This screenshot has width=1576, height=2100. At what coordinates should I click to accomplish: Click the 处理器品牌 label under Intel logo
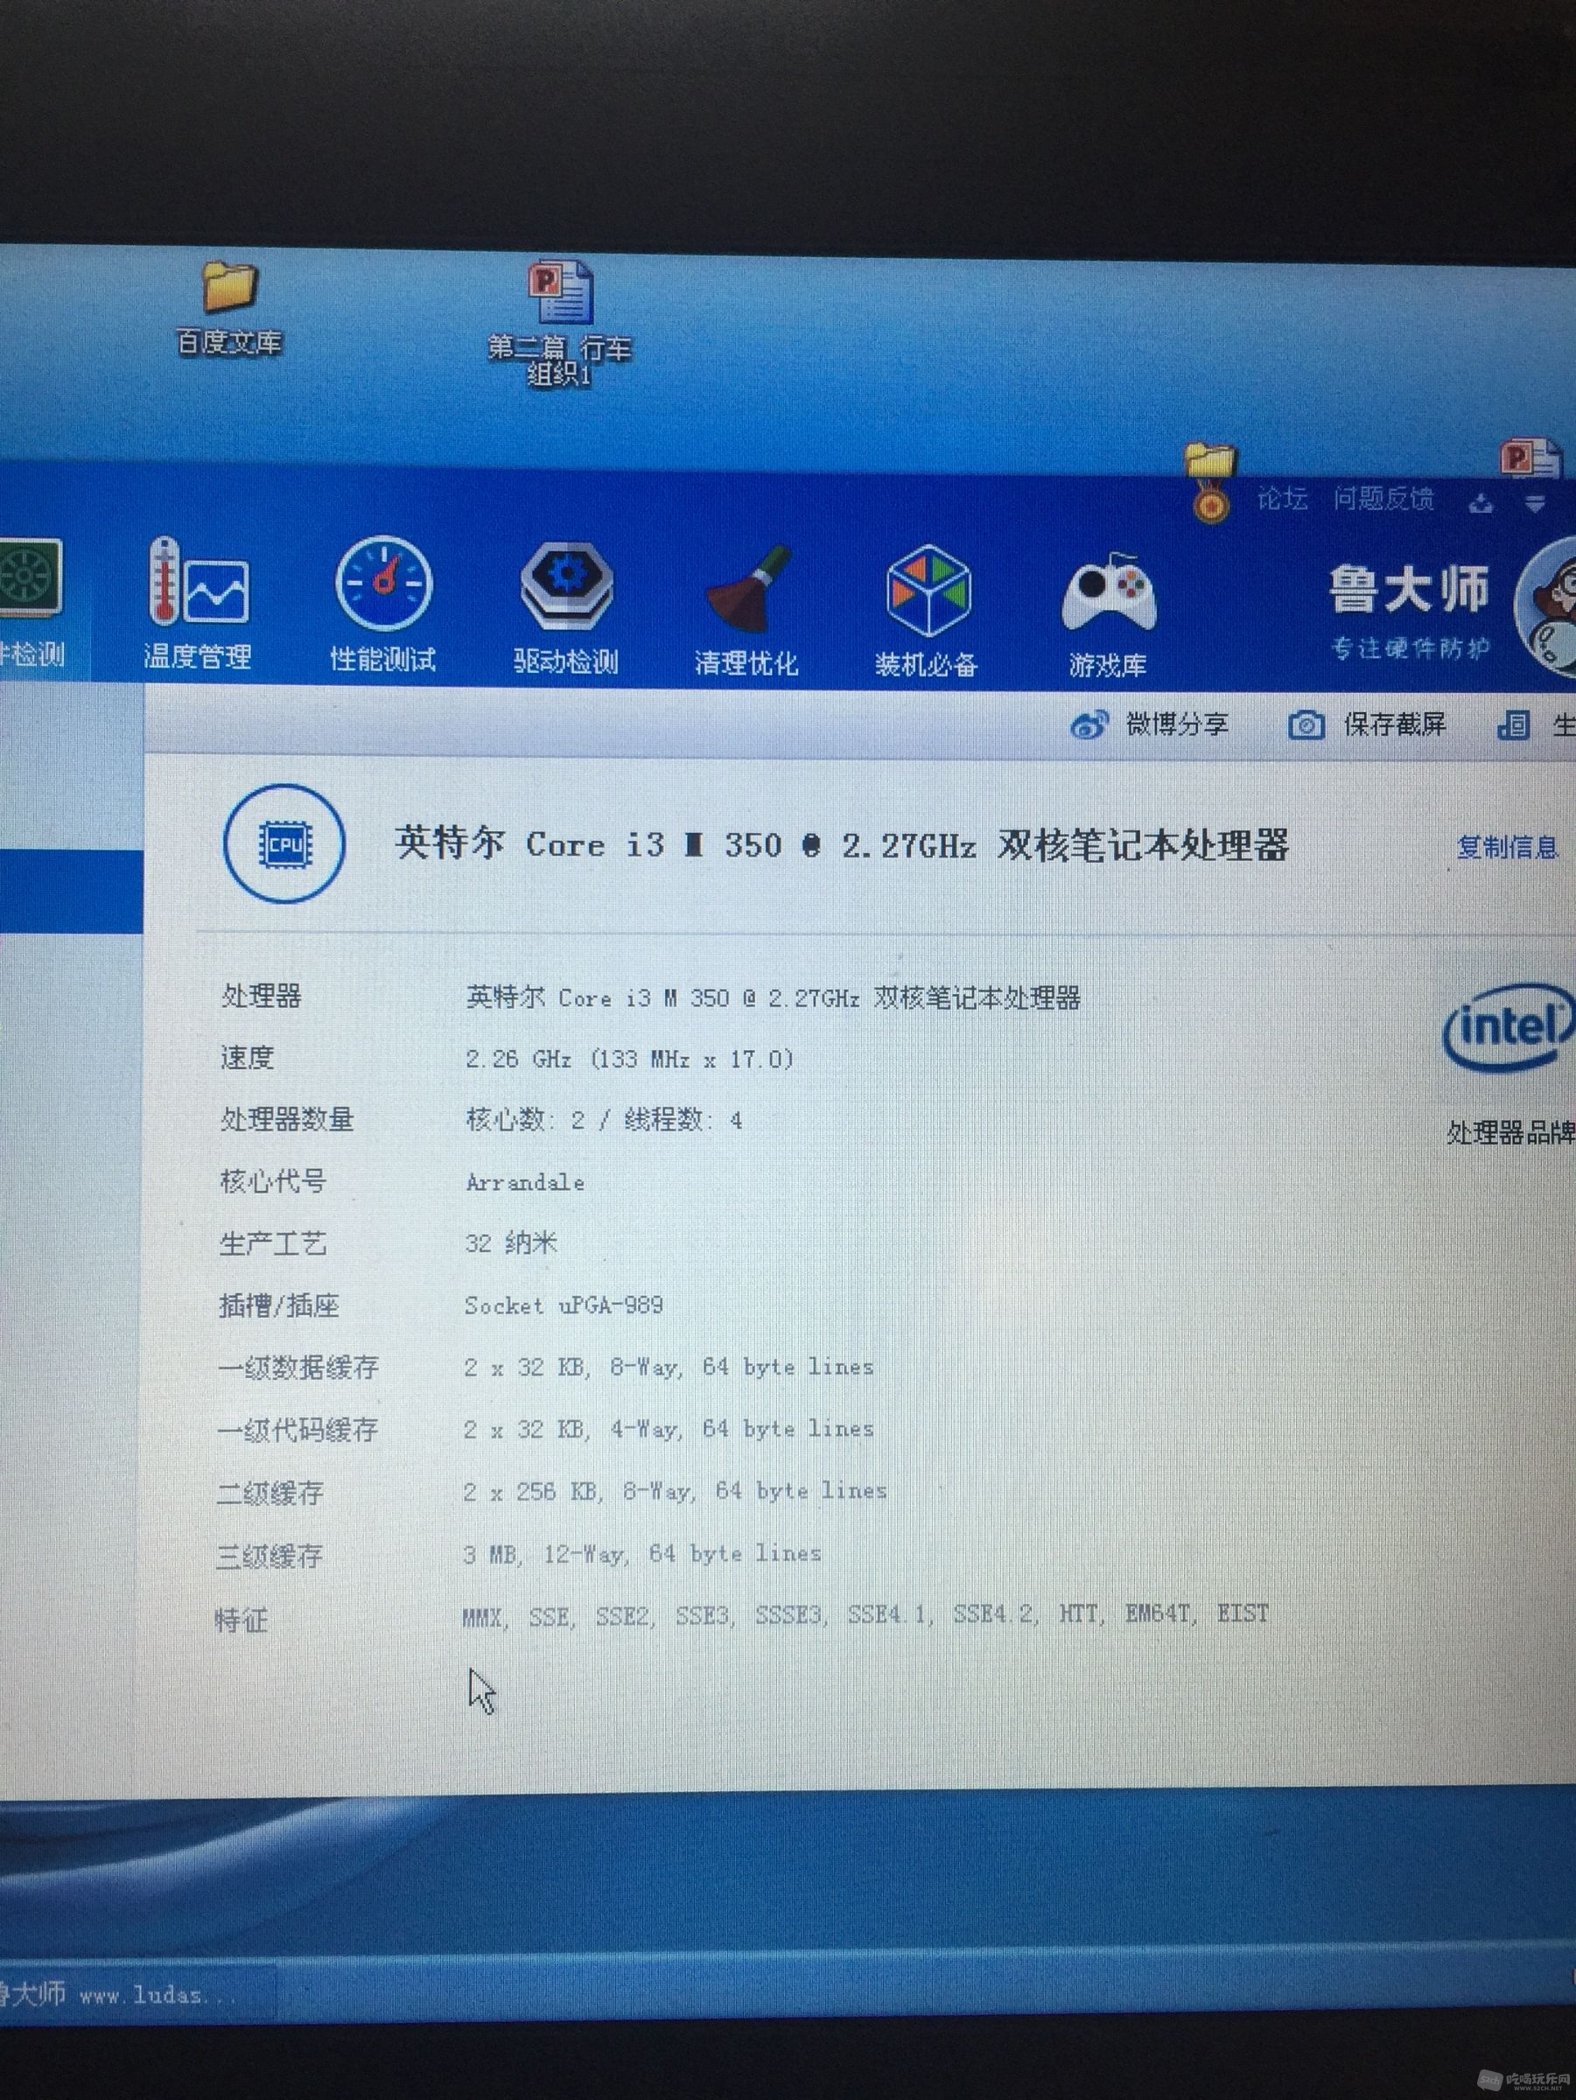pos(1511,1132)
